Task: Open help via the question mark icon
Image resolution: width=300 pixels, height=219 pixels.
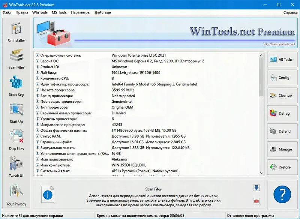Action: tap(282, 193)
